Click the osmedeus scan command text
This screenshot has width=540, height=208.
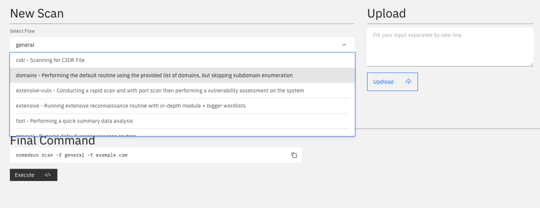(x=71, y=155)
